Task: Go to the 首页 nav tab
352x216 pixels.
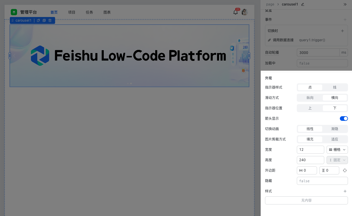Action: (54, 12)
